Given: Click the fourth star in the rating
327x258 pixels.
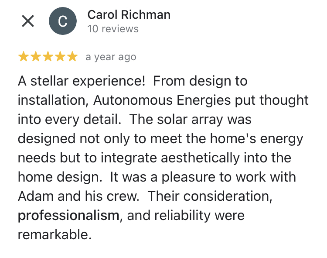Looking at the screenshot, I should click(x=60, y=57).
